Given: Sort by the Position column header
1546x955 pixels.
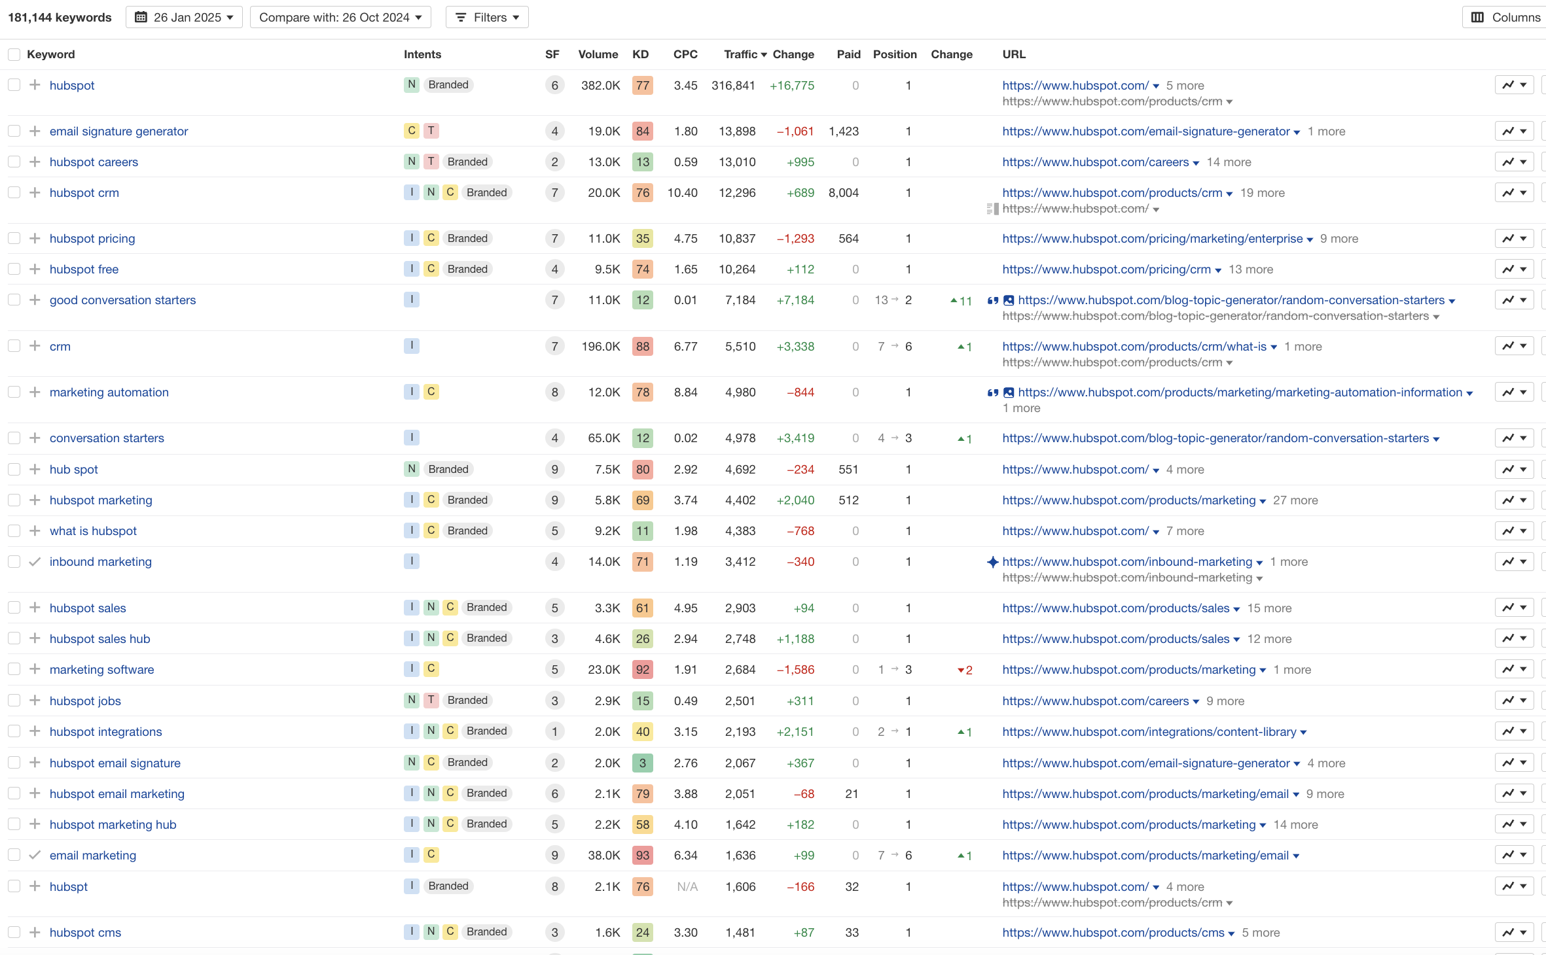Looking at the screenshot, I should tap(895, 54).
